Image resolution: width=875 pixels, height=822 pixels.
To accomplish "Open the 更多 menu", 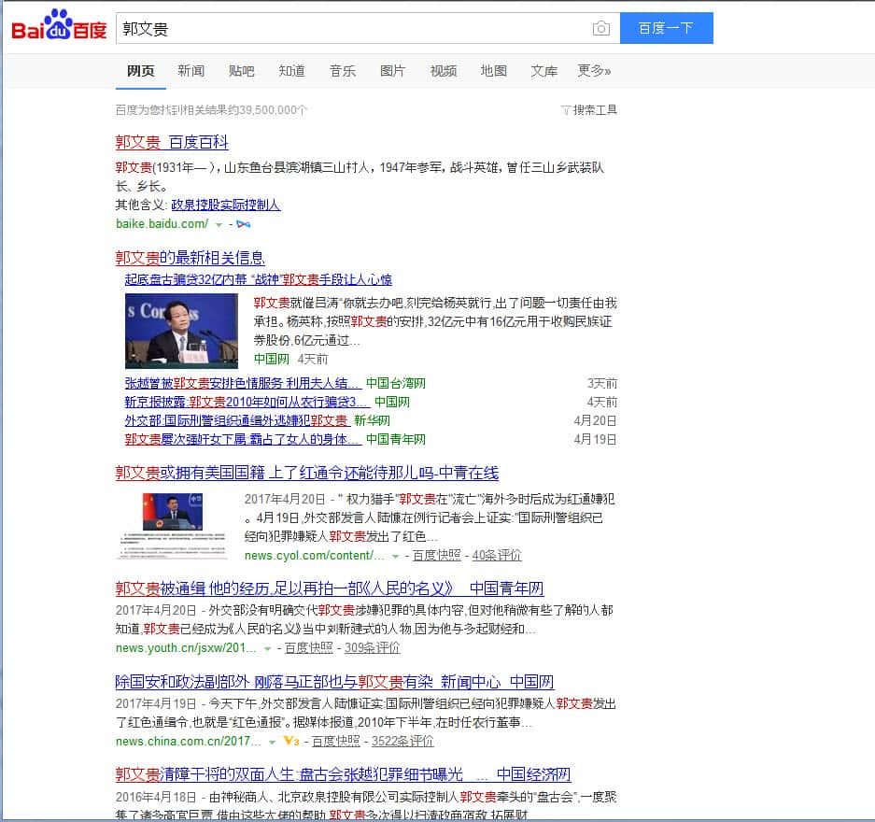I will [594, 70].
